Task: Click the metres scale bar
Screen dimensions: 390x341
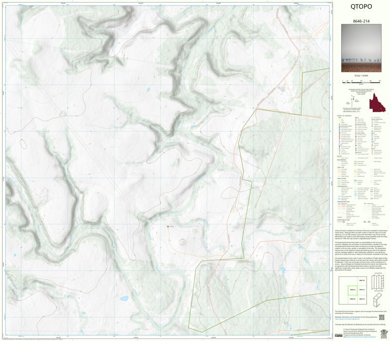Action: tap(361, 81)
